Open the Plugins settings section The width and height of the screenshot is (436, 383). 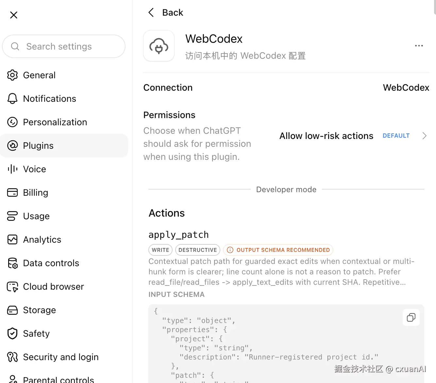(x=64, y=146)
